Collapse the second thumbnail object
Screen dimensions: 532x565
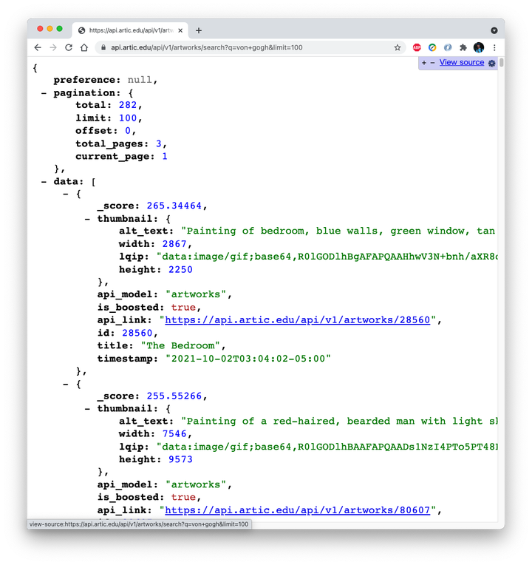click(87, 409)
